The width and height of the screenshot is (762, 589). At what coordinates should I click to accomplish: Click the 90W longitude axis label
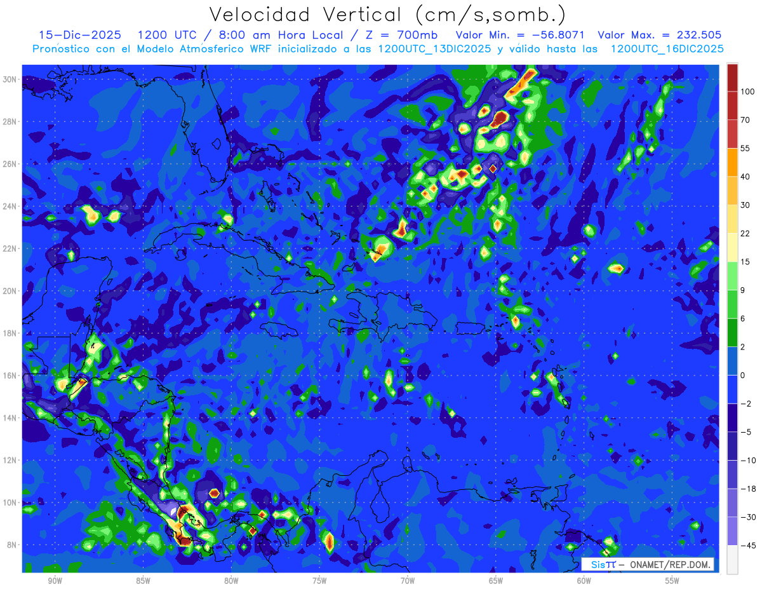[x=55, y=581]
